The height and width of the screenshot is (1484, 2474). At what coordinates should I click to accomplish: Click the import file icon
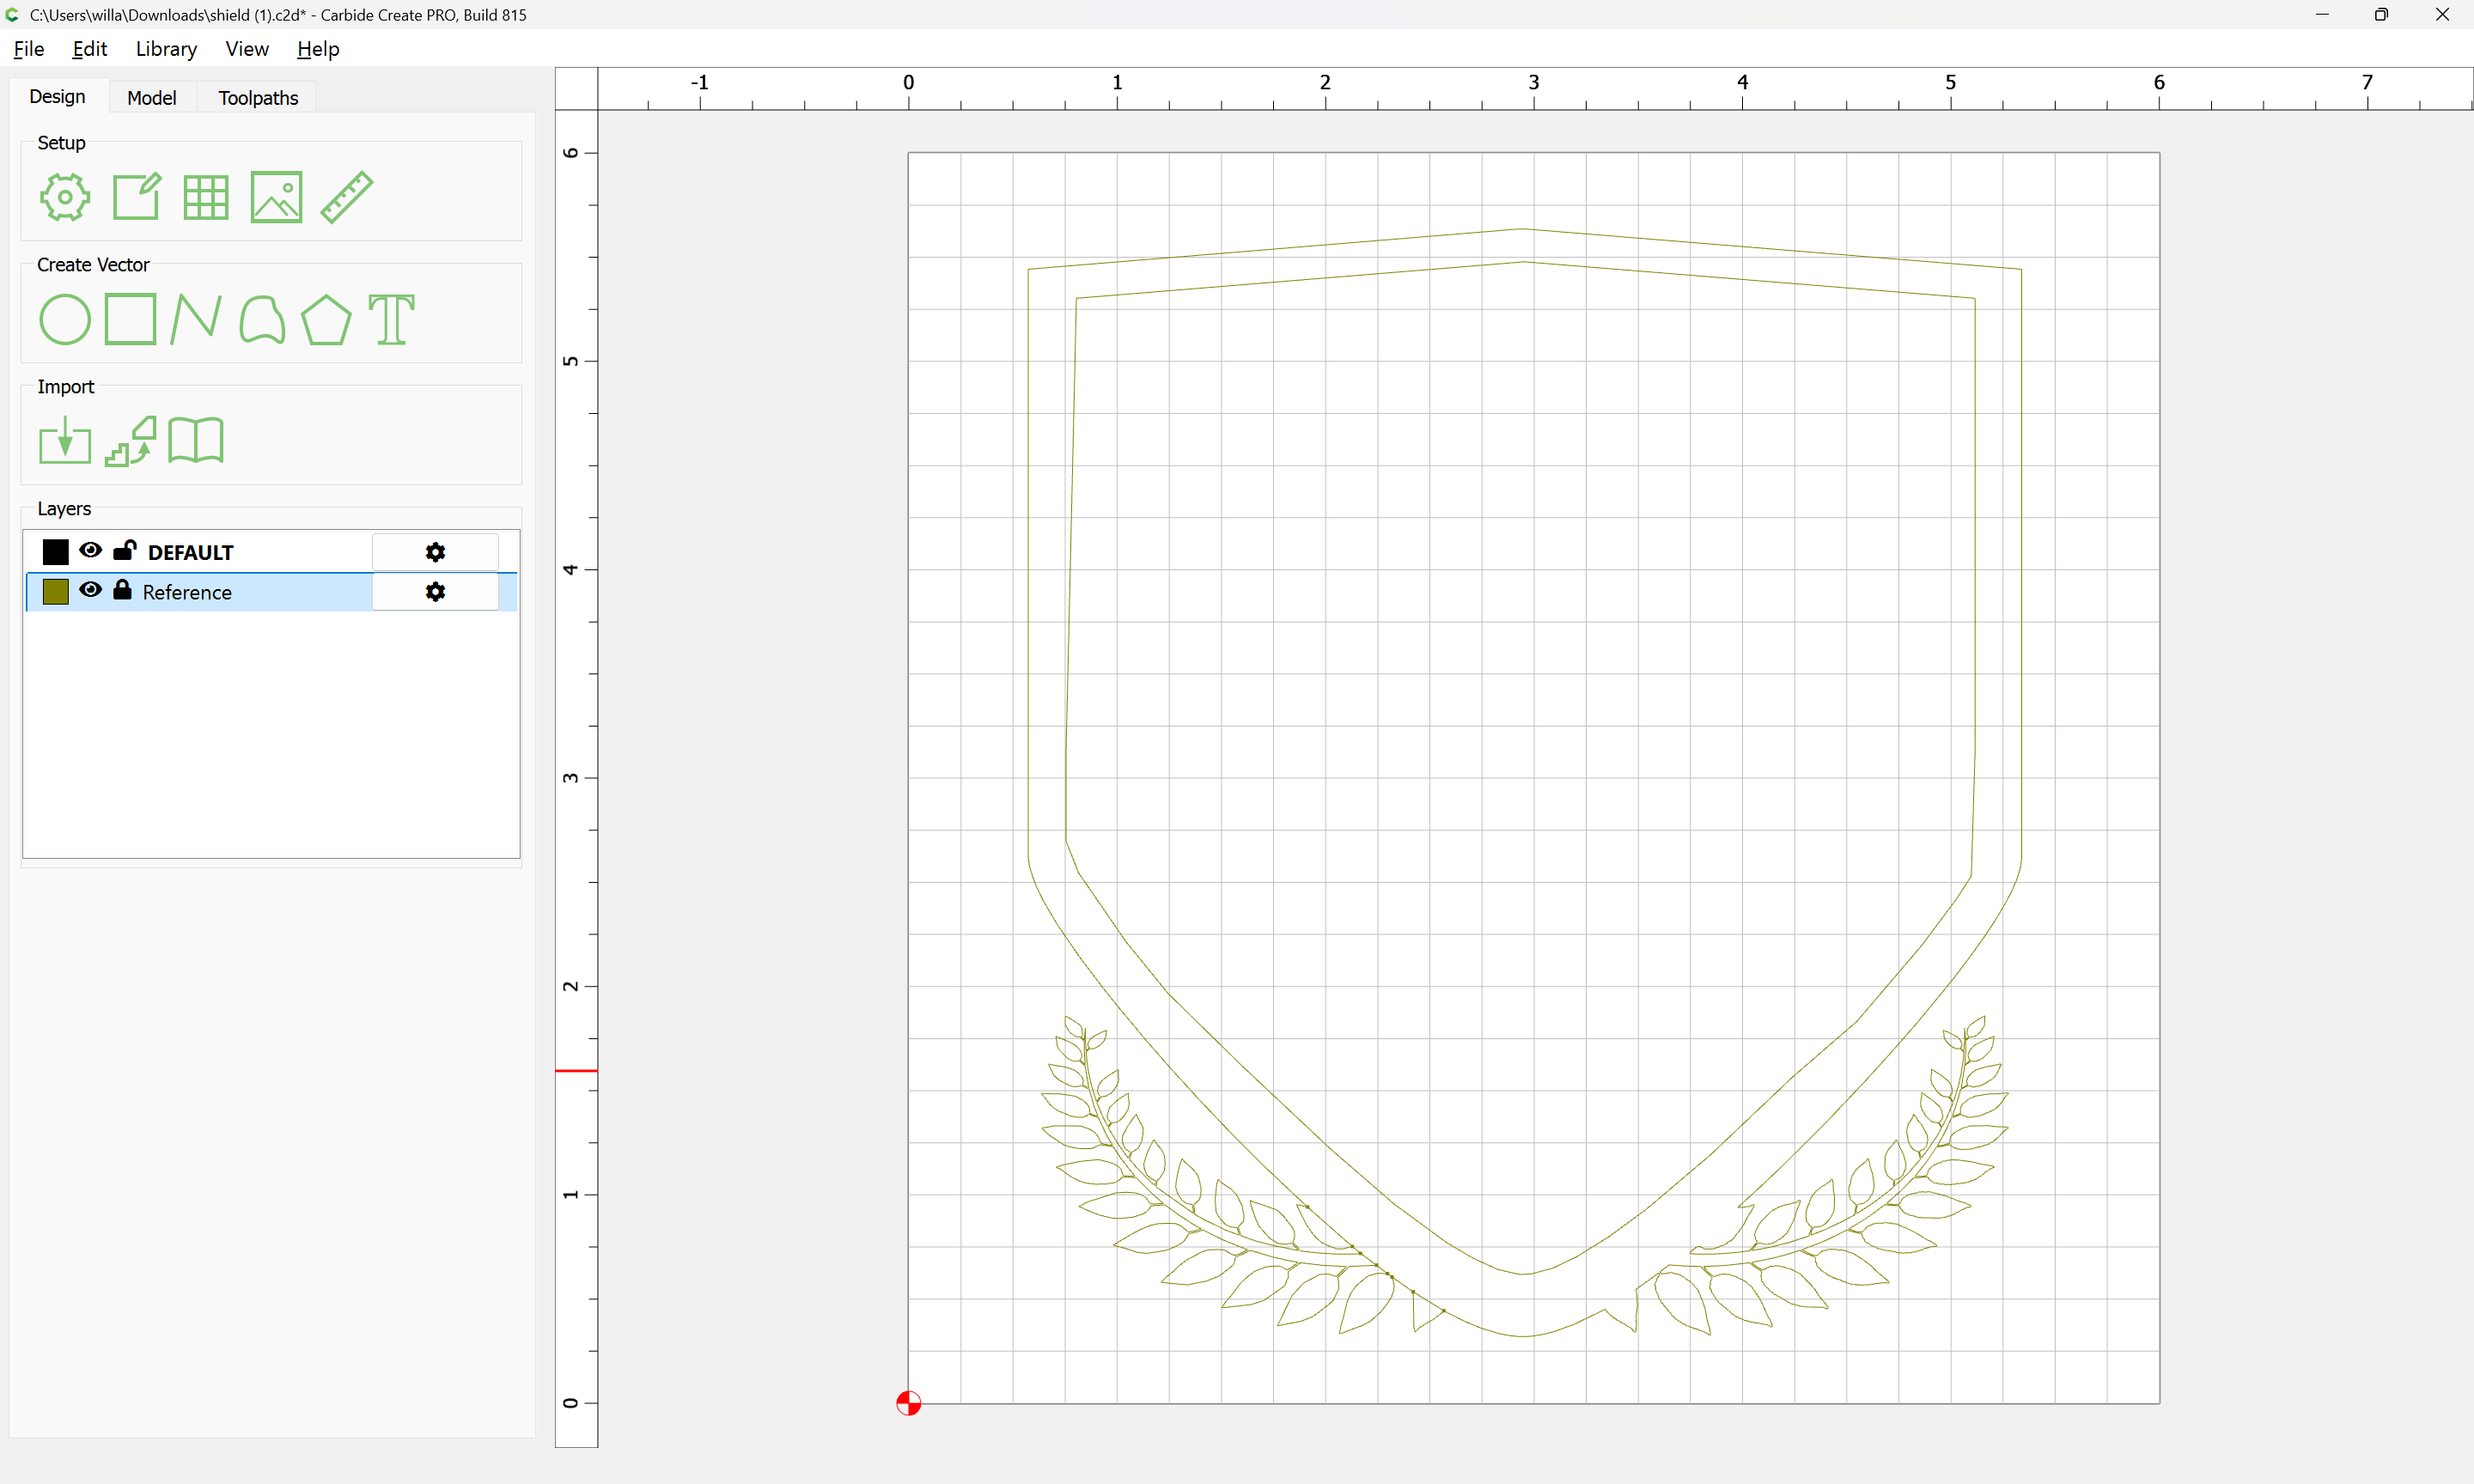tap(65, 441)
